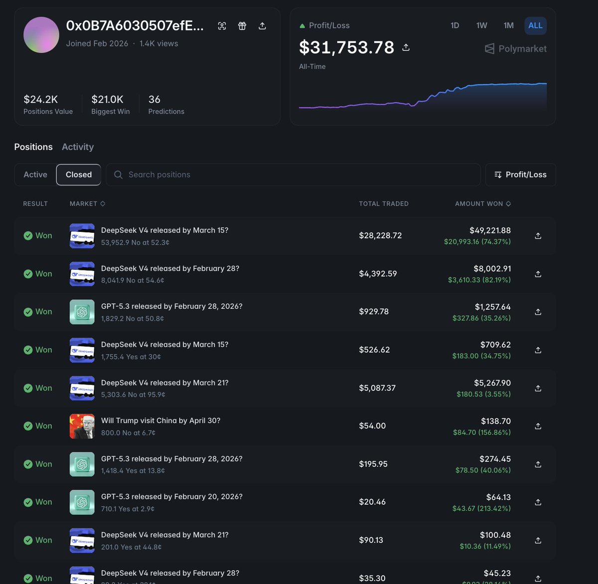The image size is (598, 584).
Task: Switch to the Activity tab
Action: 78,147
